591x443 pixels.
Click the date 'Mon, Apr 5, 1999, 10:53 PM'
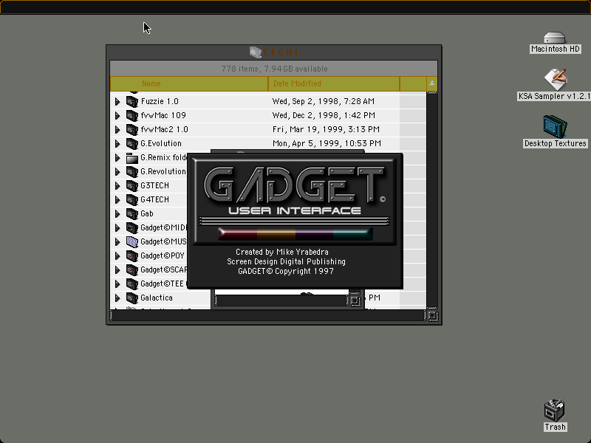327,143
